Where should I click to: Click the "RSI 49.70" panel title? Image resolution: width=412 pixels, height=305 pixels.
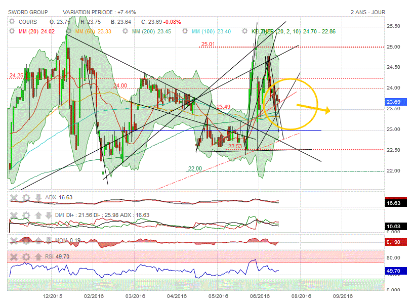[57, 257]
